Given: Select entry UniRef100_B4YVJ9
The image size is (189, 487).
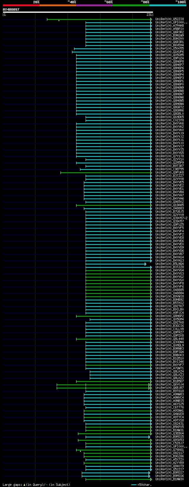Looking at the screenshot, I should click(x=170, y=133).
